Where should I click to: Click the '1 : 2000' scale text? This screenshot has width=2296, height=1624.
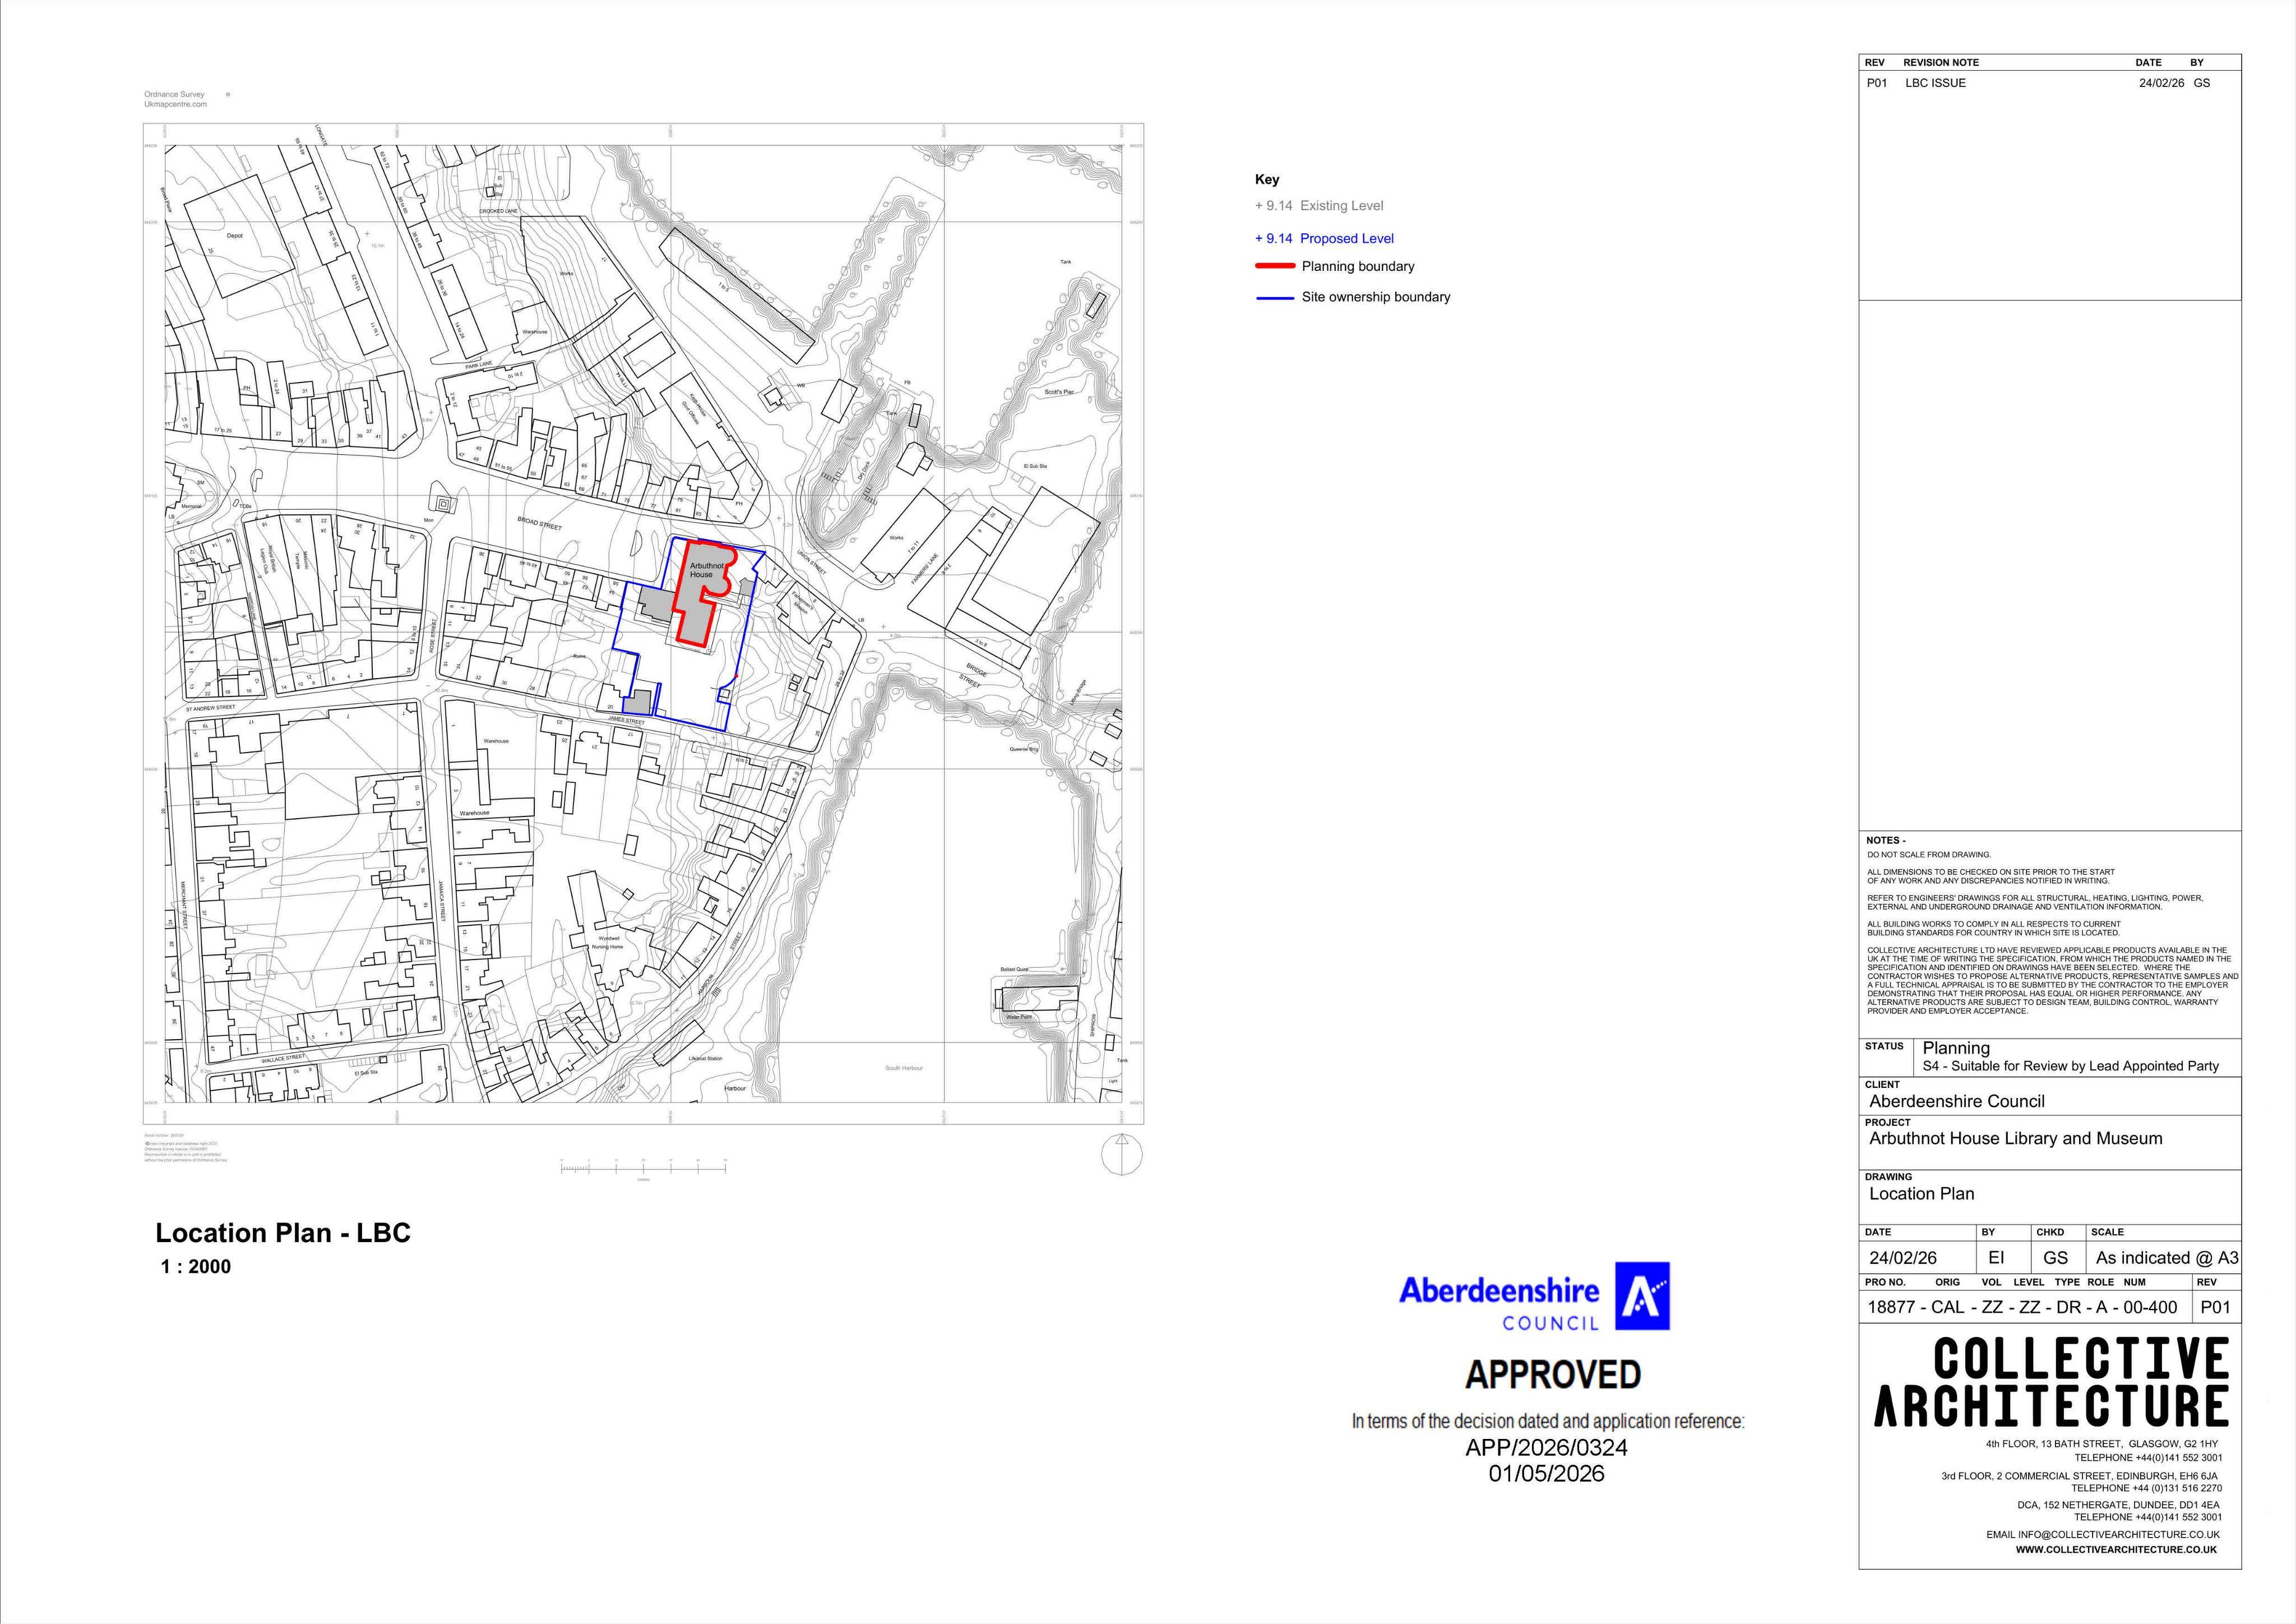[196, 1267]
